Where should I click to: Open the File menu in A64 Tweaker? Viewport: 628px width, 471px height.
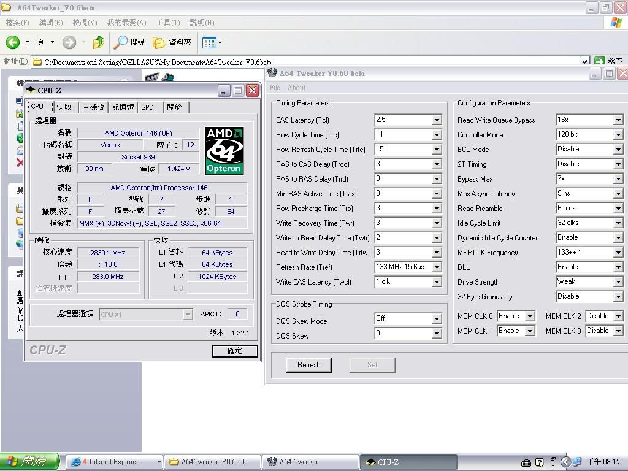point(275,88)
